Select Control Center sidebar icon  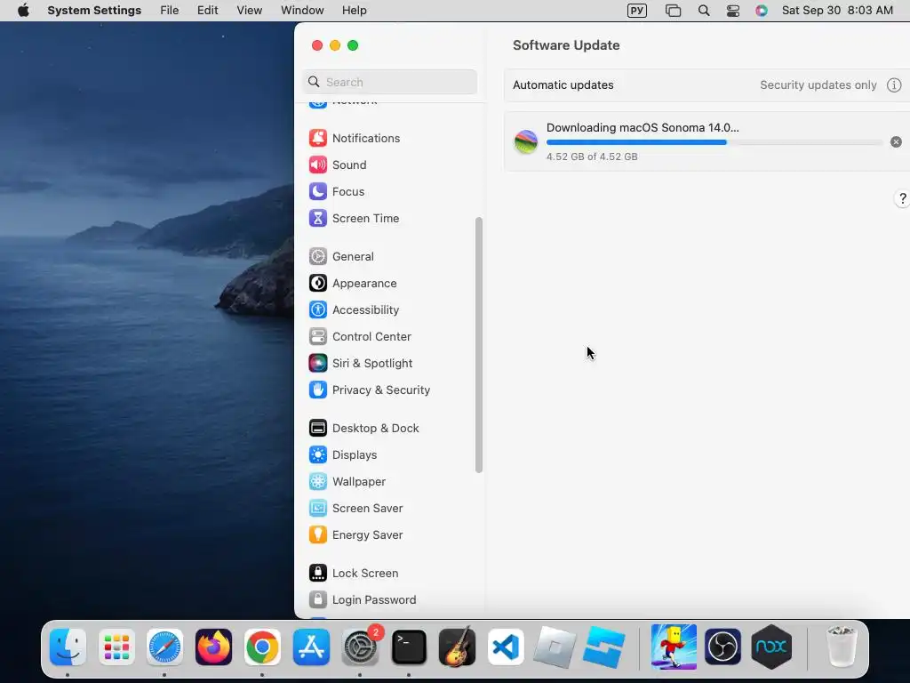click(x=317, y=337)
